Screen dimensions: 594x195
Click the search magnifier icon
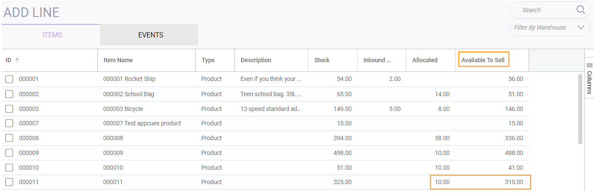click(x=580, y=10)
